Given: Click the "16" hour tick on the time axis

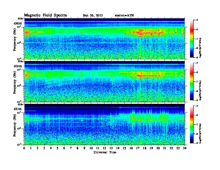Looking at the screenshot, I should point(131,148).
